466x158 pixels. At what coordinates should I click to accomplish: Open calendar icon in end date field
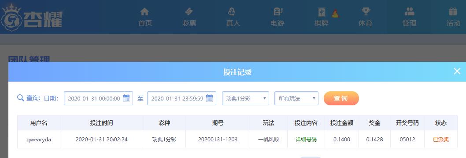pyautogui.click(x=210, y=98)
